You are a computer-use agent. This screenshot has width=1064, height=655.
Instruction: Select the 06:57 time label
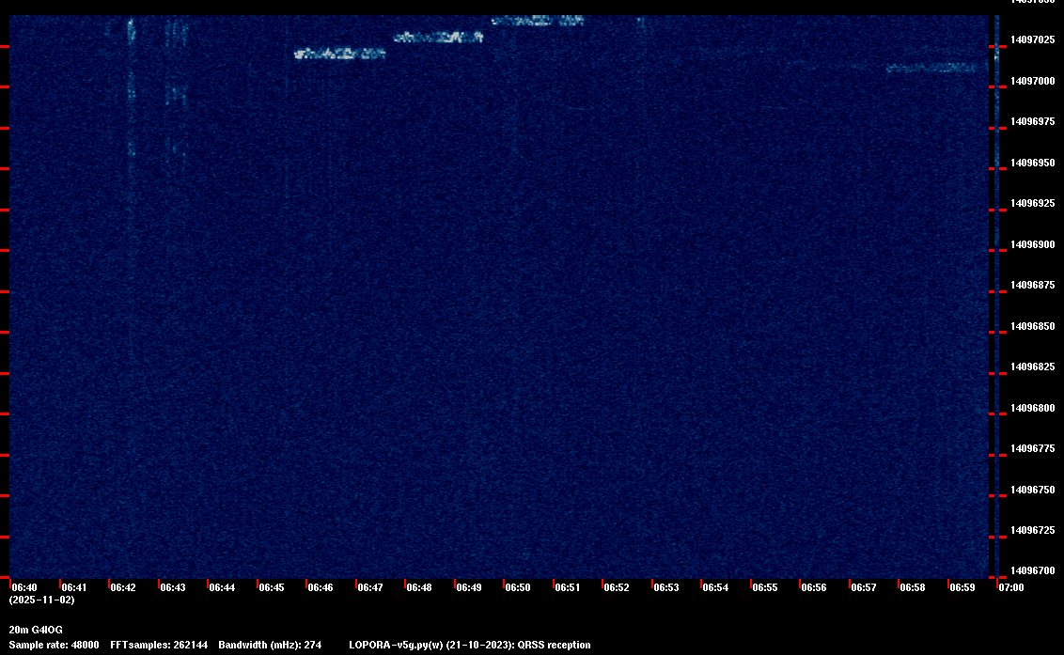[864, 587]
